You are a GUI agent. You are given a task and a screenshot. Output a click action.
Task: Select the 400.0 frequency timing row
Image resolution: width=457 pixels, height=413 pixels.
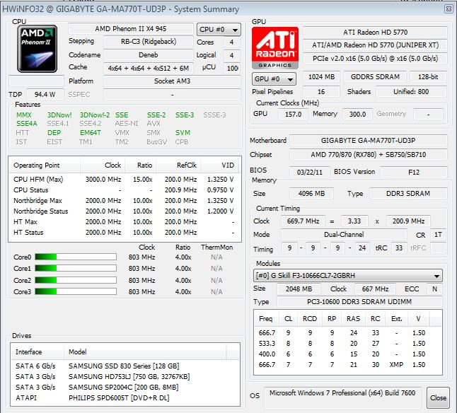click(x=348, y=354)
